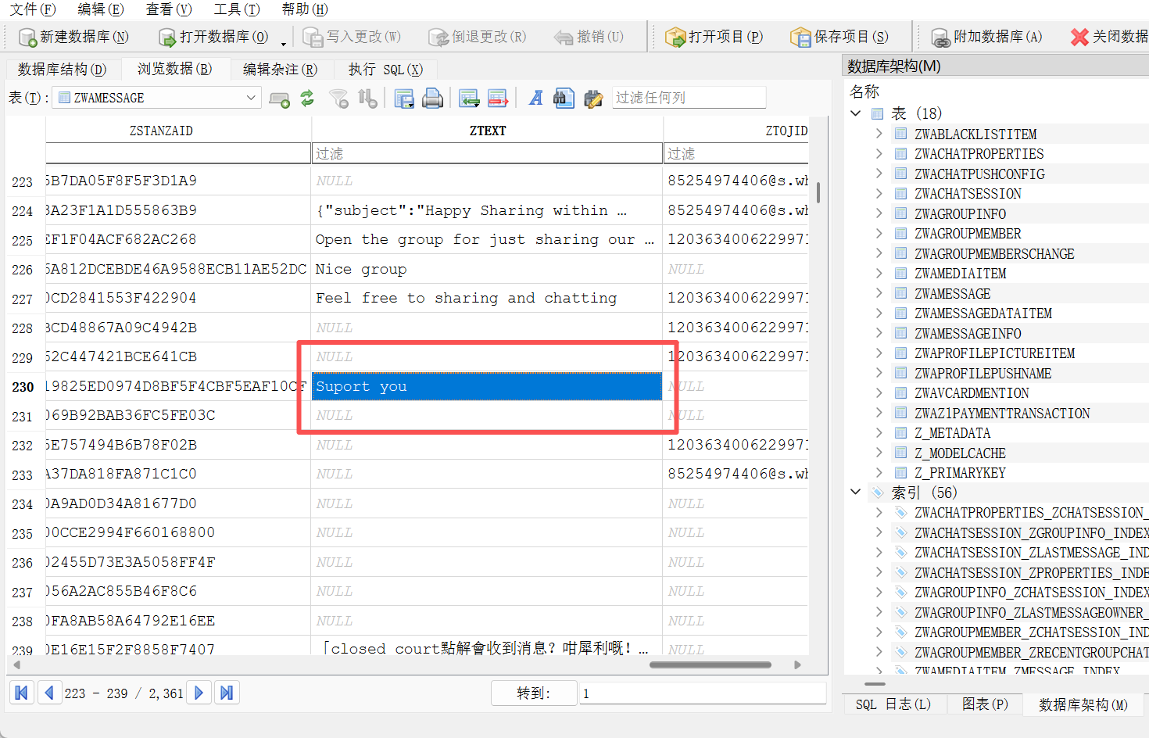Open the 工具(T) menu
The width and height of the screenshot is (1149, 738).
click(x=237, y=9)
